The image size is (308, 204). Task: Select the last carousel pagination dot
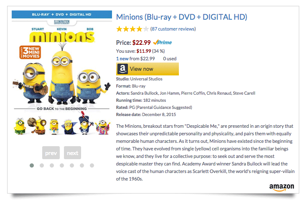click(x=92, y=165)
